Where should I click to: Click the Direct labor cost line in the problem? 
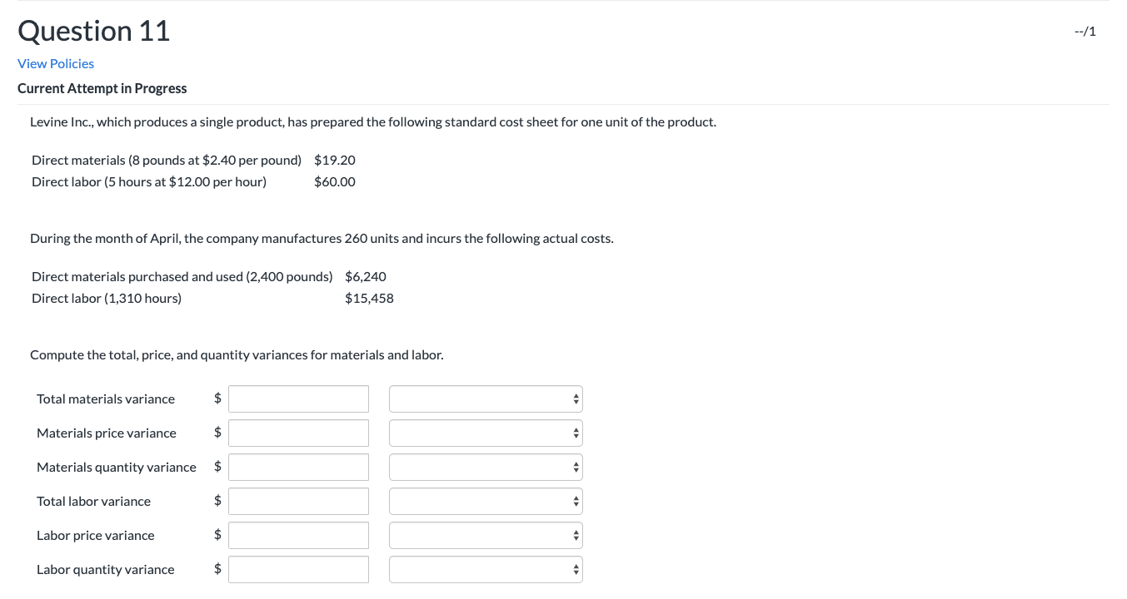(x=148, y=181)
